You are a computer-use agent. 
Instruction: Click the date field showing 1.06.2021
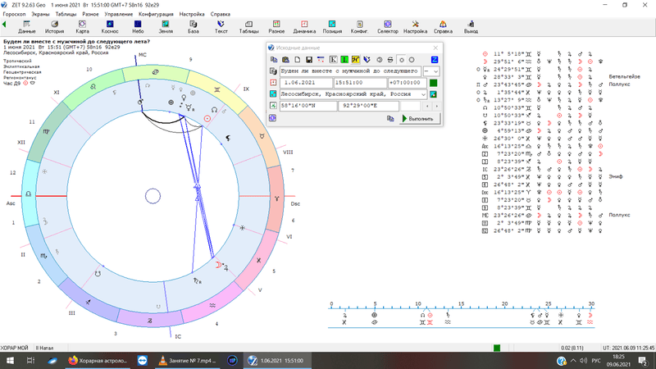click(x=300, y=83)
